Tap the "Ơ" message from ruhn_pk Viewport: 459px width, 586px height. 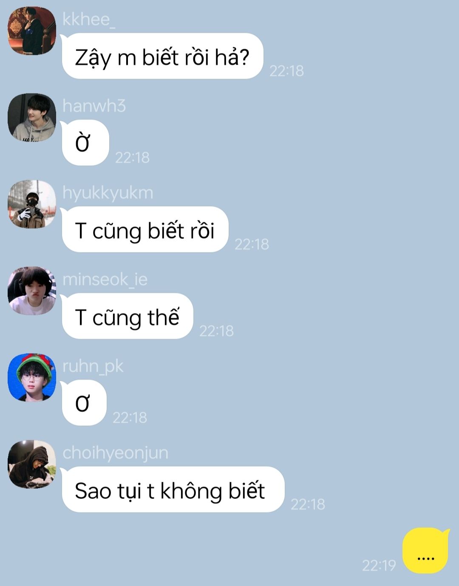point(84,403)
